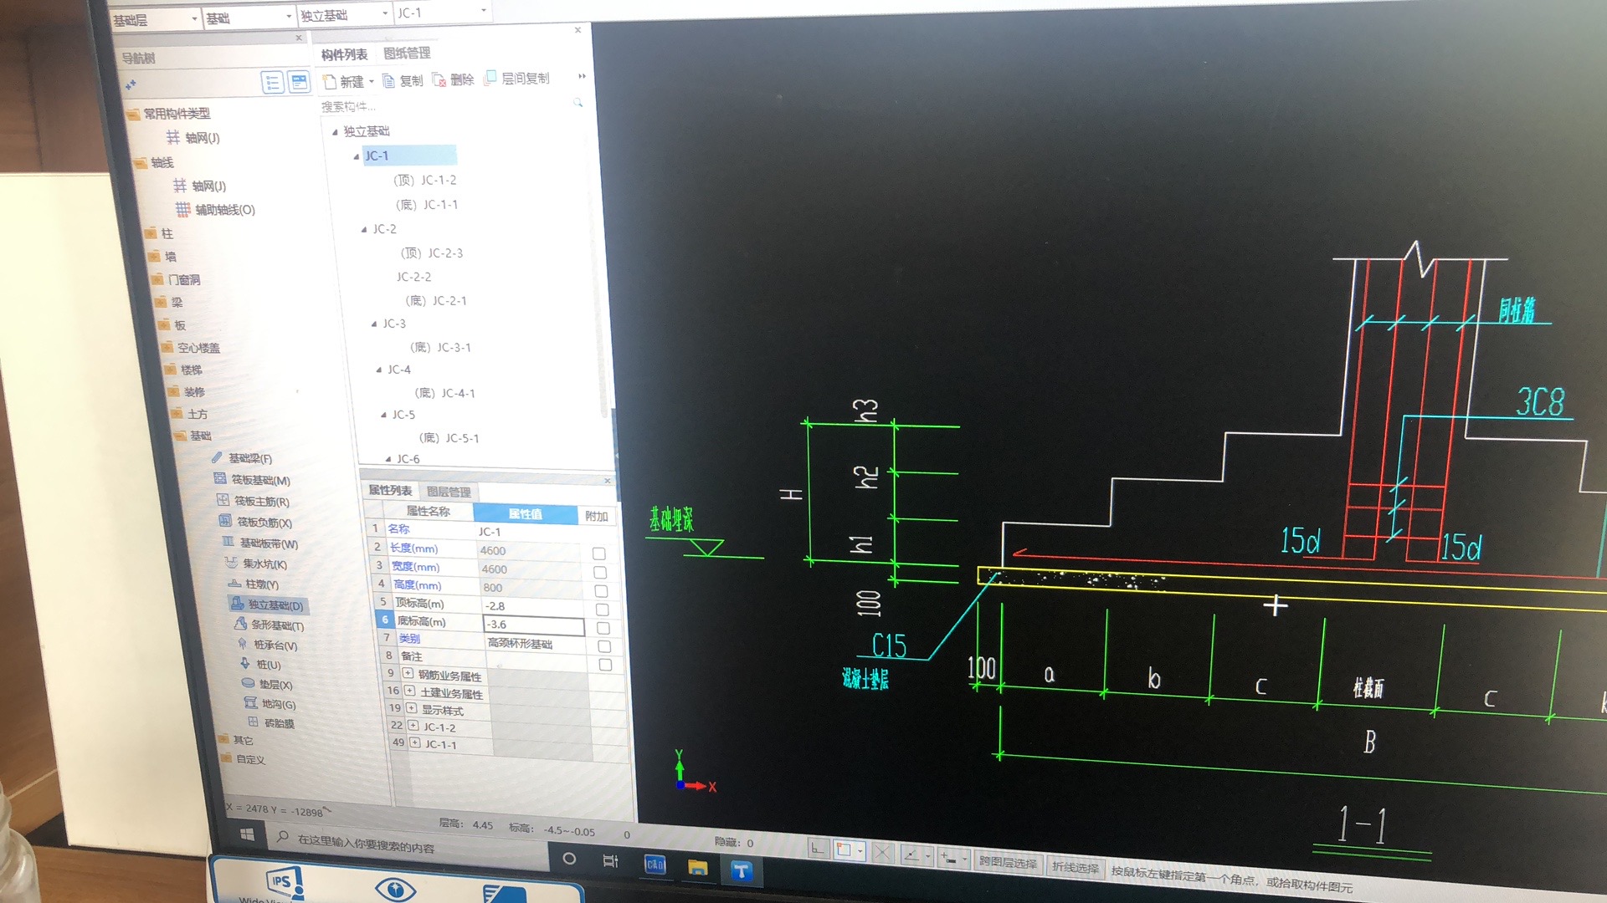Click the 底标高 value field -3.6
1607x903 pixels.
534,625
